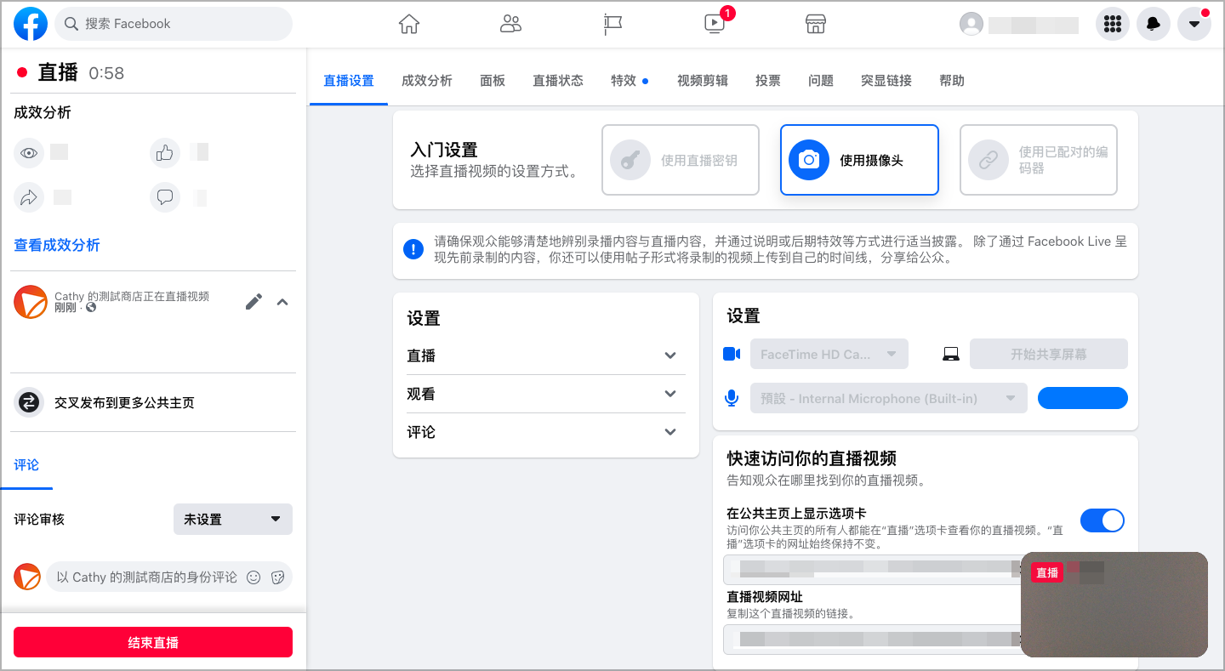Click the Facebook logo
The image size is (1225, 671).
(x=31, y=24)
